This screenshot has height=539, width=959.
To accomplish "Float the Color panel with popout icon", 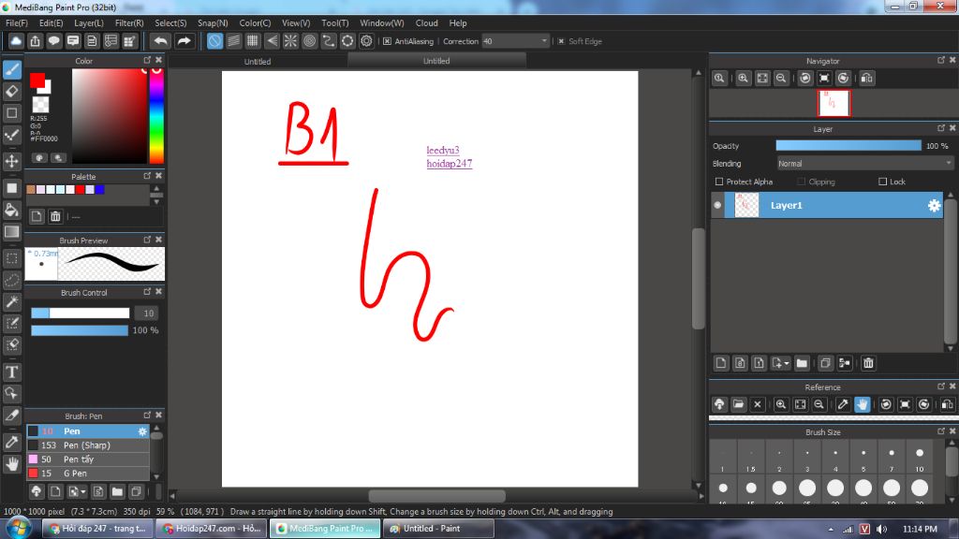I will click(147, 60).
